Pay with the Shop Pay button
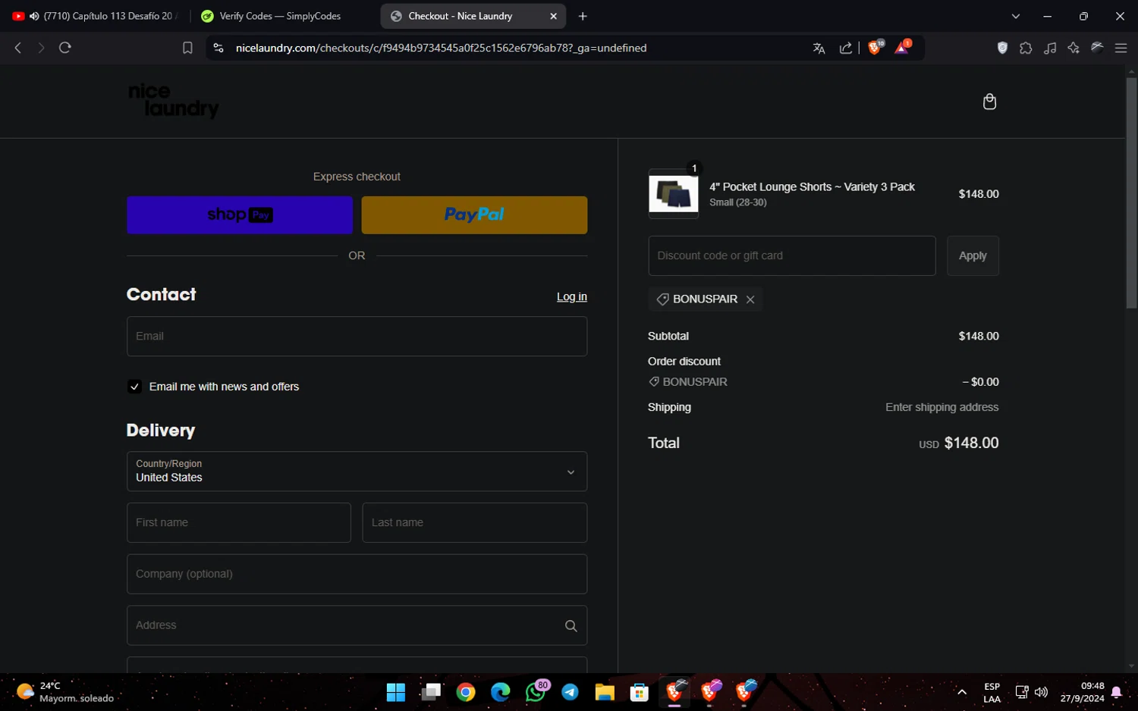 click(x=240, y=215)
